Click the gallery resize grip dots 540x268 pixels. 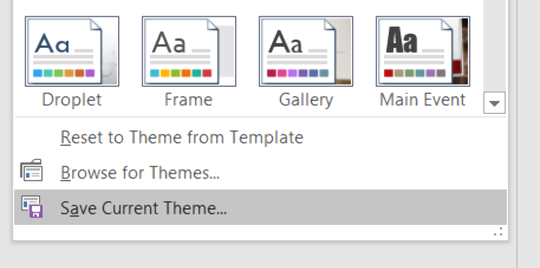click(498, 231)
